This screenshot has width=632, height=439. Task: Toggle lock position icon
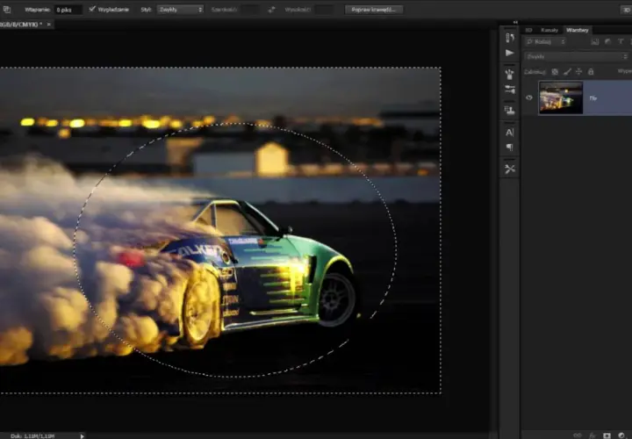click(578, 72)
